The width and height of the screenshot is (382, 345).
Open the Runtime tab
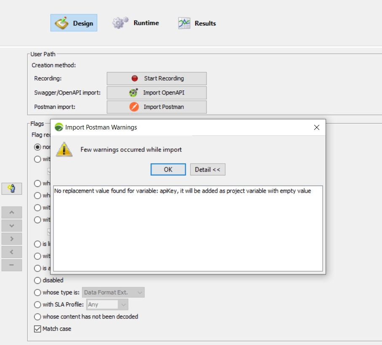pos(136,23)
